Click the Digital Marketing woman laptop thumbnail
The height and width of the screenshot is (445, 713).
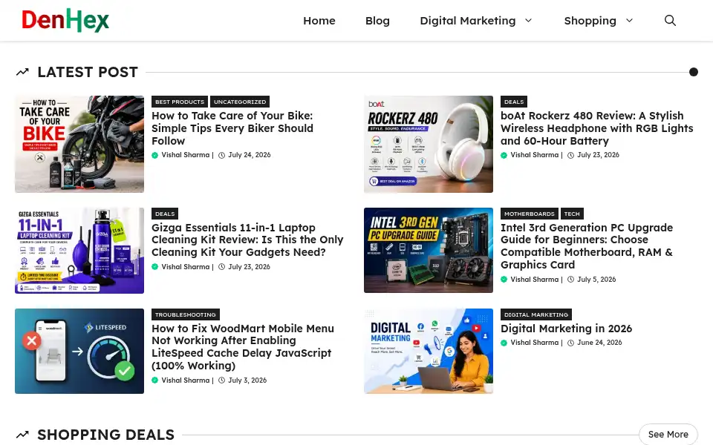point(429,351)
